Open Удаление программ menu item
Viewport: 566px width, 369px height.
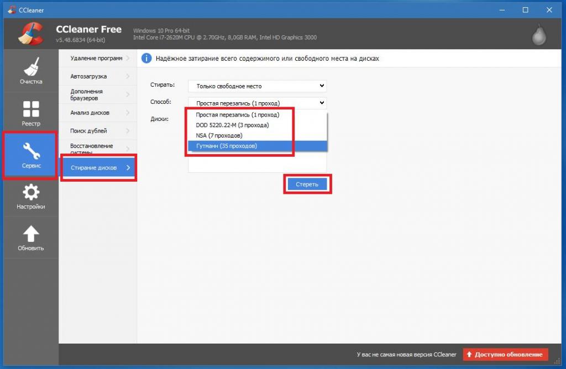98,58
